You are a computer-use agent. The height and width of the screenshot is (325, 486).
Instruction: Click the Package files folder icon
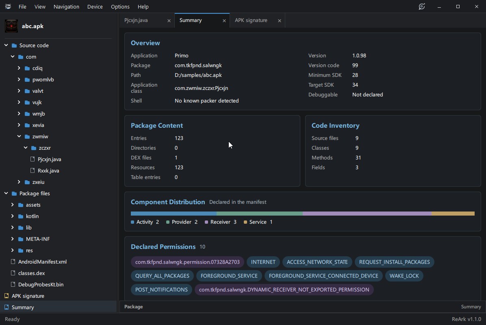14,194
